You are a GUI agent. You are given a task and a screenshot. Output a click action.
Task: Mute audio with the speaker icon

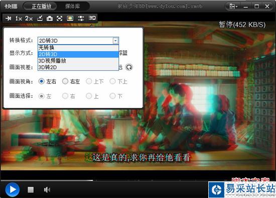click(x=47, y=190)
